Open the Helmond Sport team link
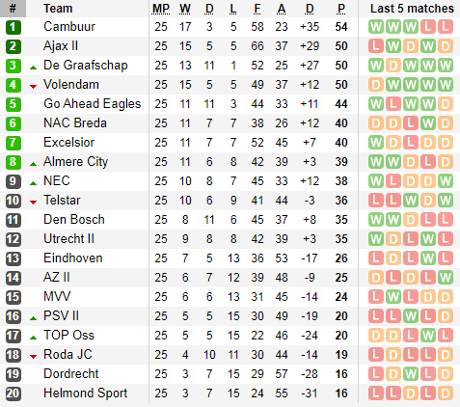The height and width of the screenshot is (407, 460). [x=86, y=393]
